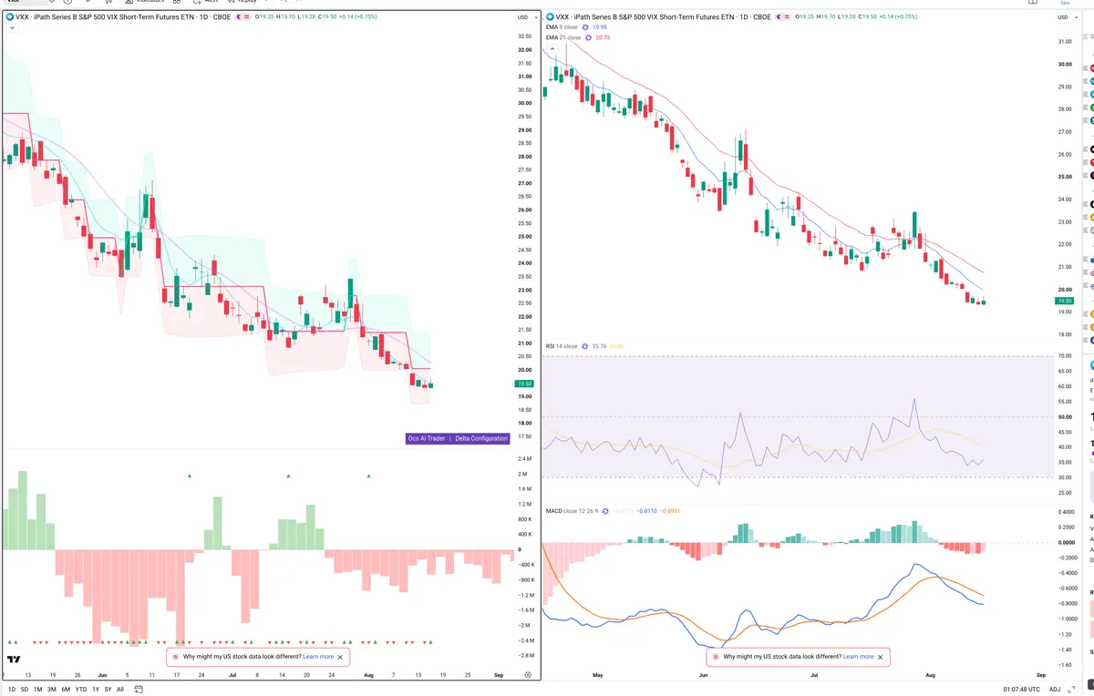Screen dimensions: 1094x696
Task: Select the 3M time range
Action: click(x=52, y=689)
